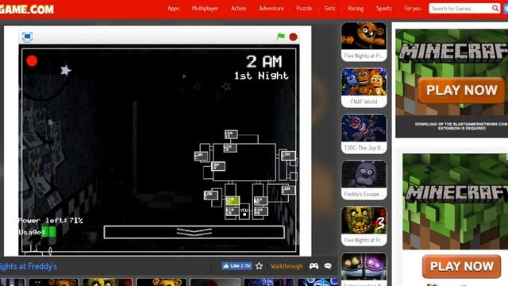The image size is (508, 286).
Task: Open the Multiplayer category
Action: point(205,9)
